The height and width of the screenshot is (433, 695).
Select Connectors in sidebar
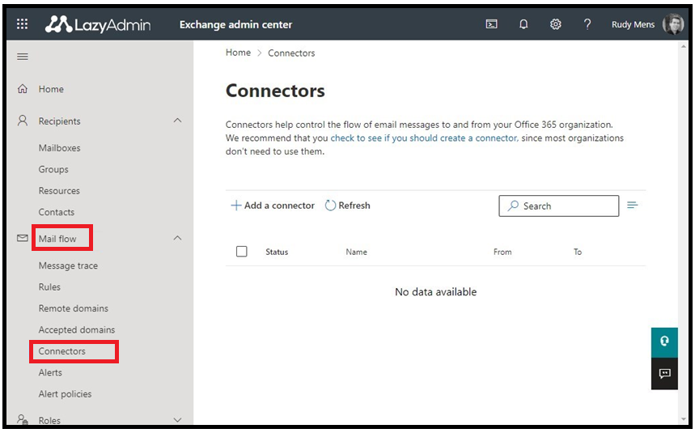pyautogui.click(x=61, y=351)
